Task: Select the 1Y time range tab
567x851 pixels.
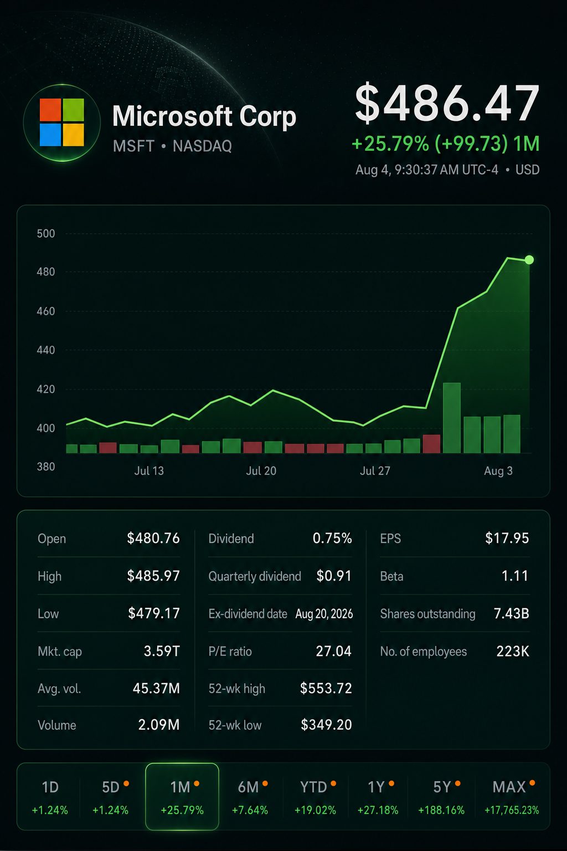Action: pyautogui.click(x=378, y=797)
